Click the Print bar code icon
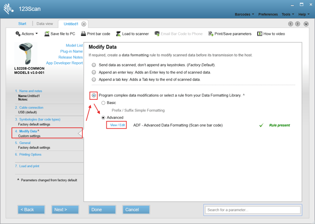The width and height of the screenshot is (315, 224). coord(83,34)
